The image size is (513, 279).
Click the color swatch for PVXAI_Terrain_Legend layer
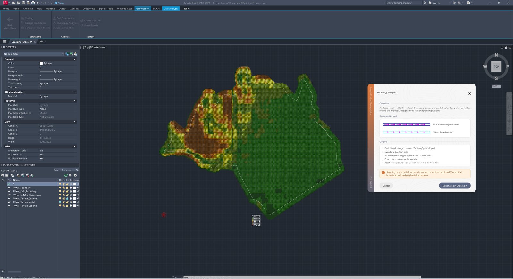pyautogui.click(x=75, y=206)
